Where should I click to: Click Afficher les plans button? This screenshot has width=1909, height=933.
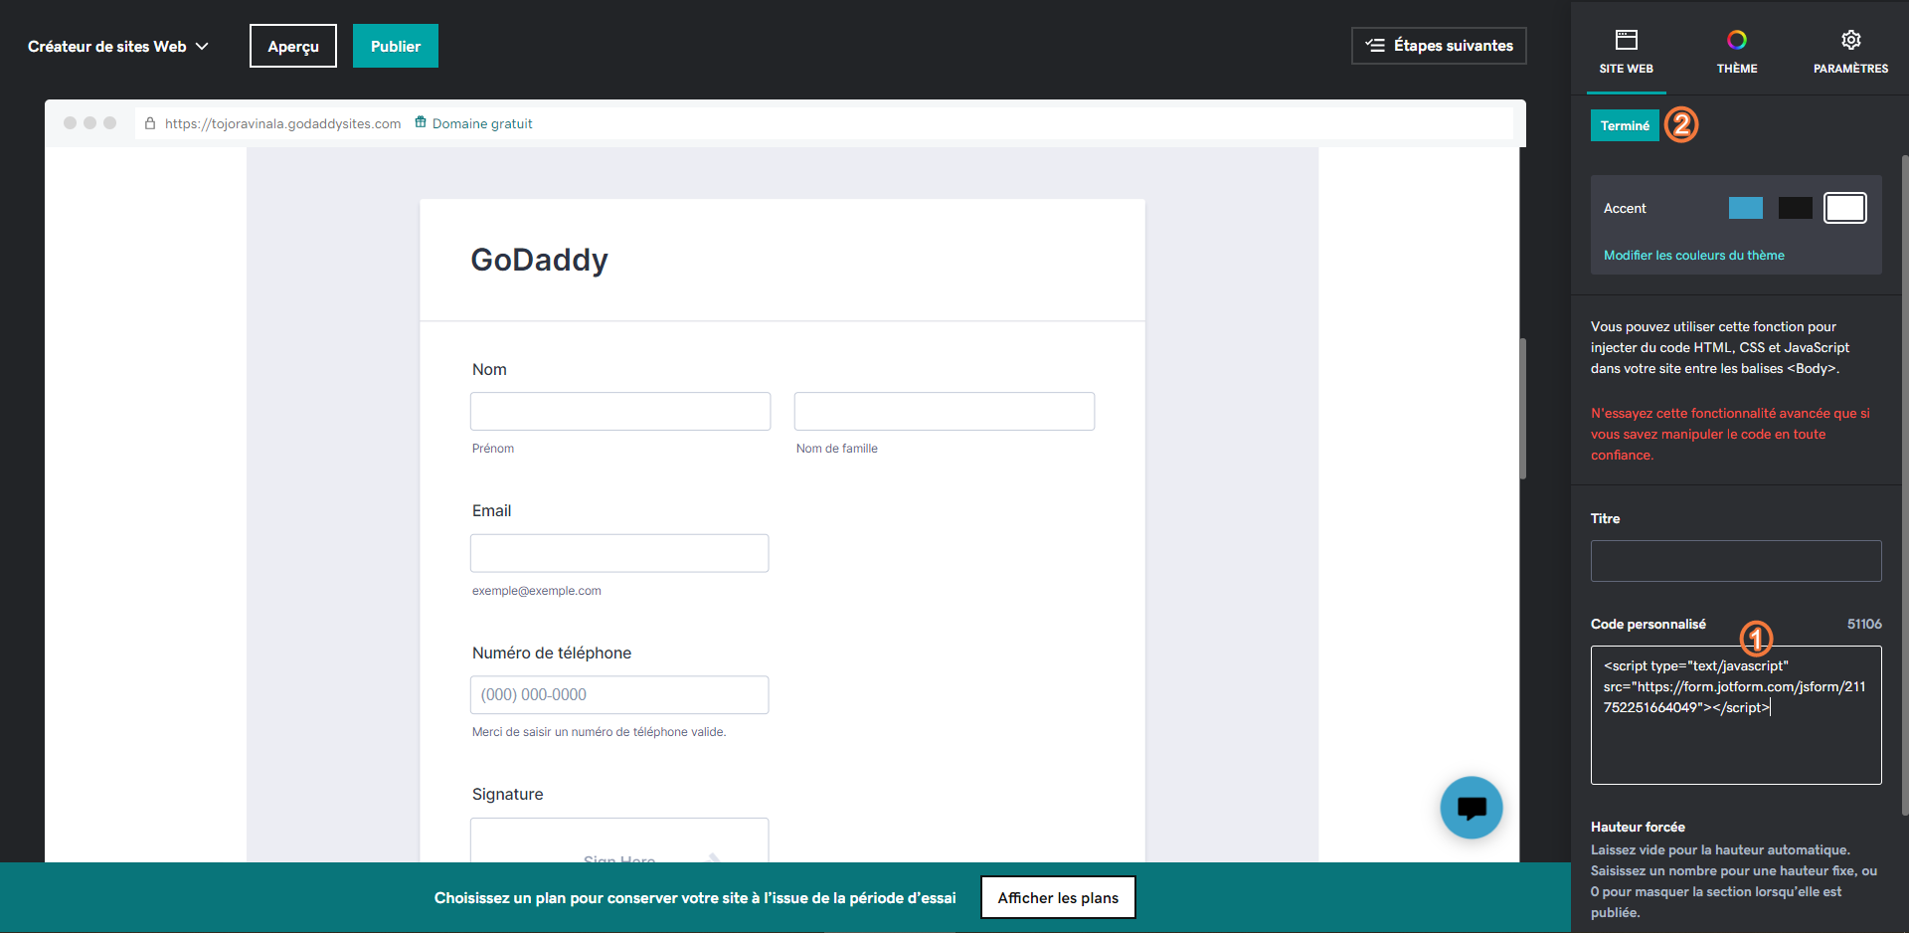(x=1058, y=897)
